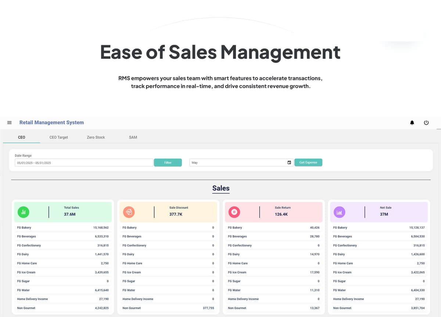This screenshot has height=317, width=441.
Task: Select FG Confectionery row in Sale Return
Action: [274, 245]
